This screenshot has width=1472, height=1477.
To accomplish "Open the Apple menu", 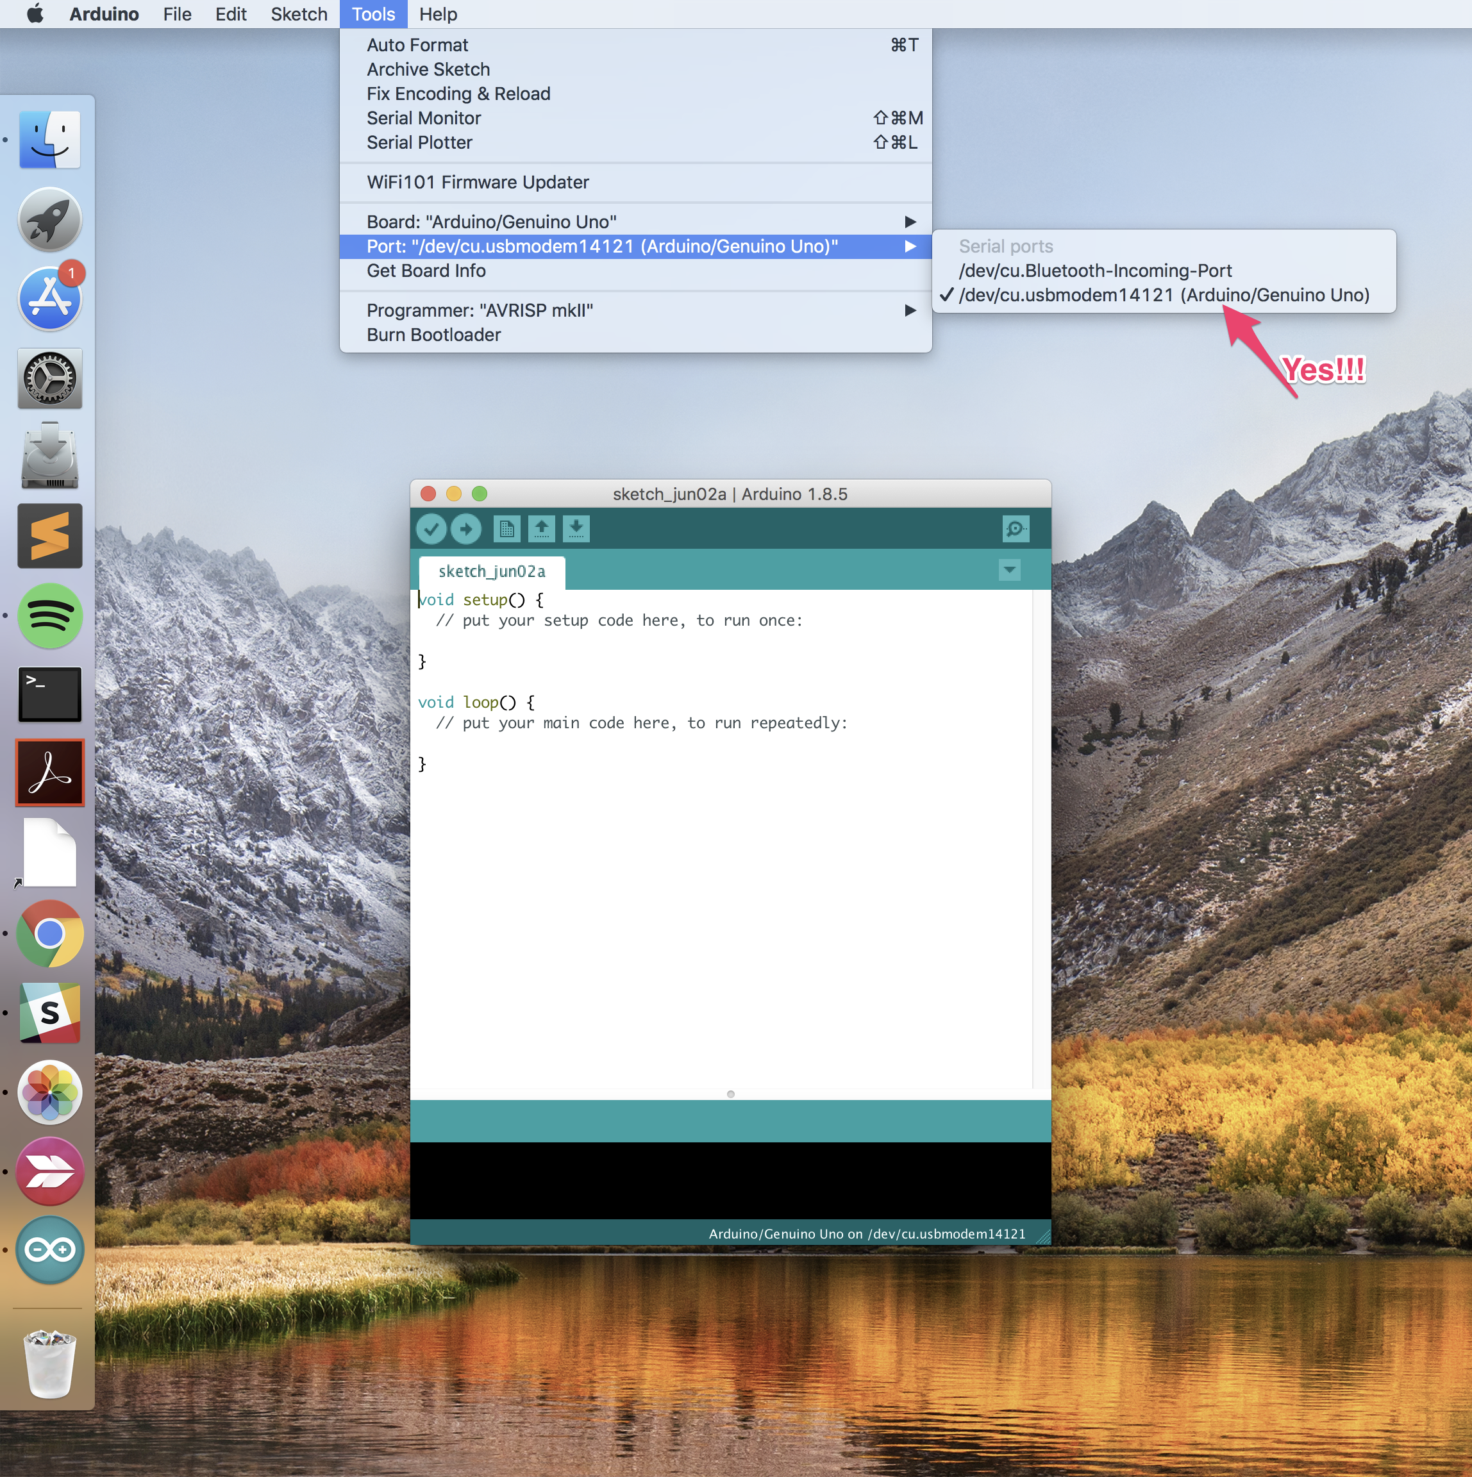I will pos(35,13).
